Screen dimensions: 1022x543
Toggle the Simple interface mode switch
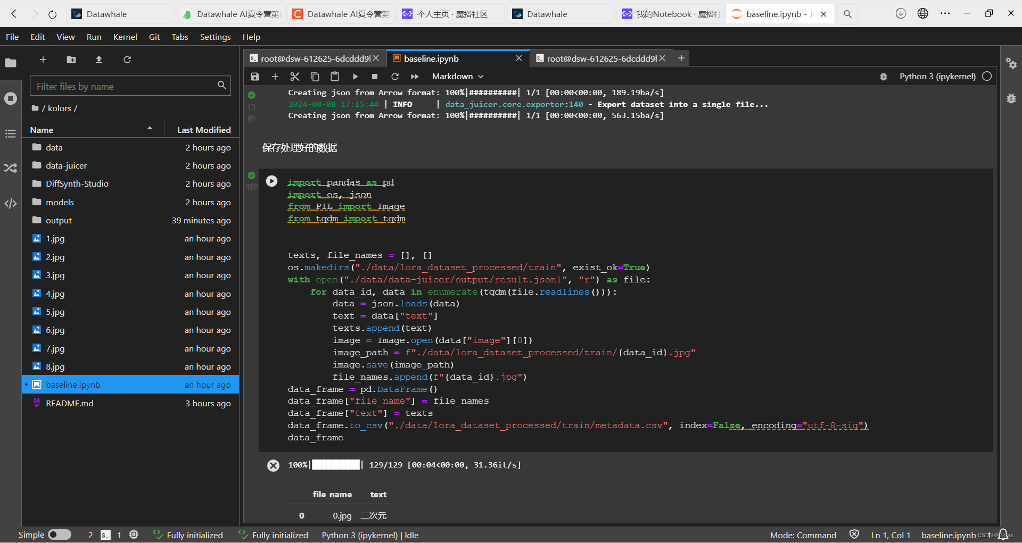point(60,534)
